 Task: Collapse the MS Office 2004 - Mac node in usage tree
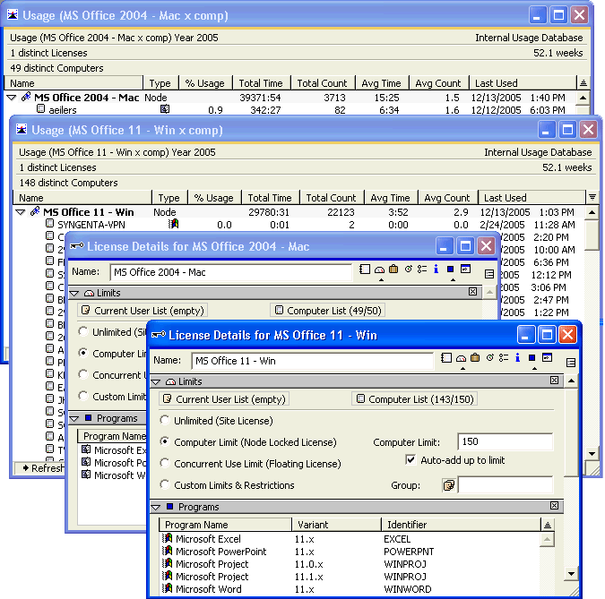tap(12, 98)
